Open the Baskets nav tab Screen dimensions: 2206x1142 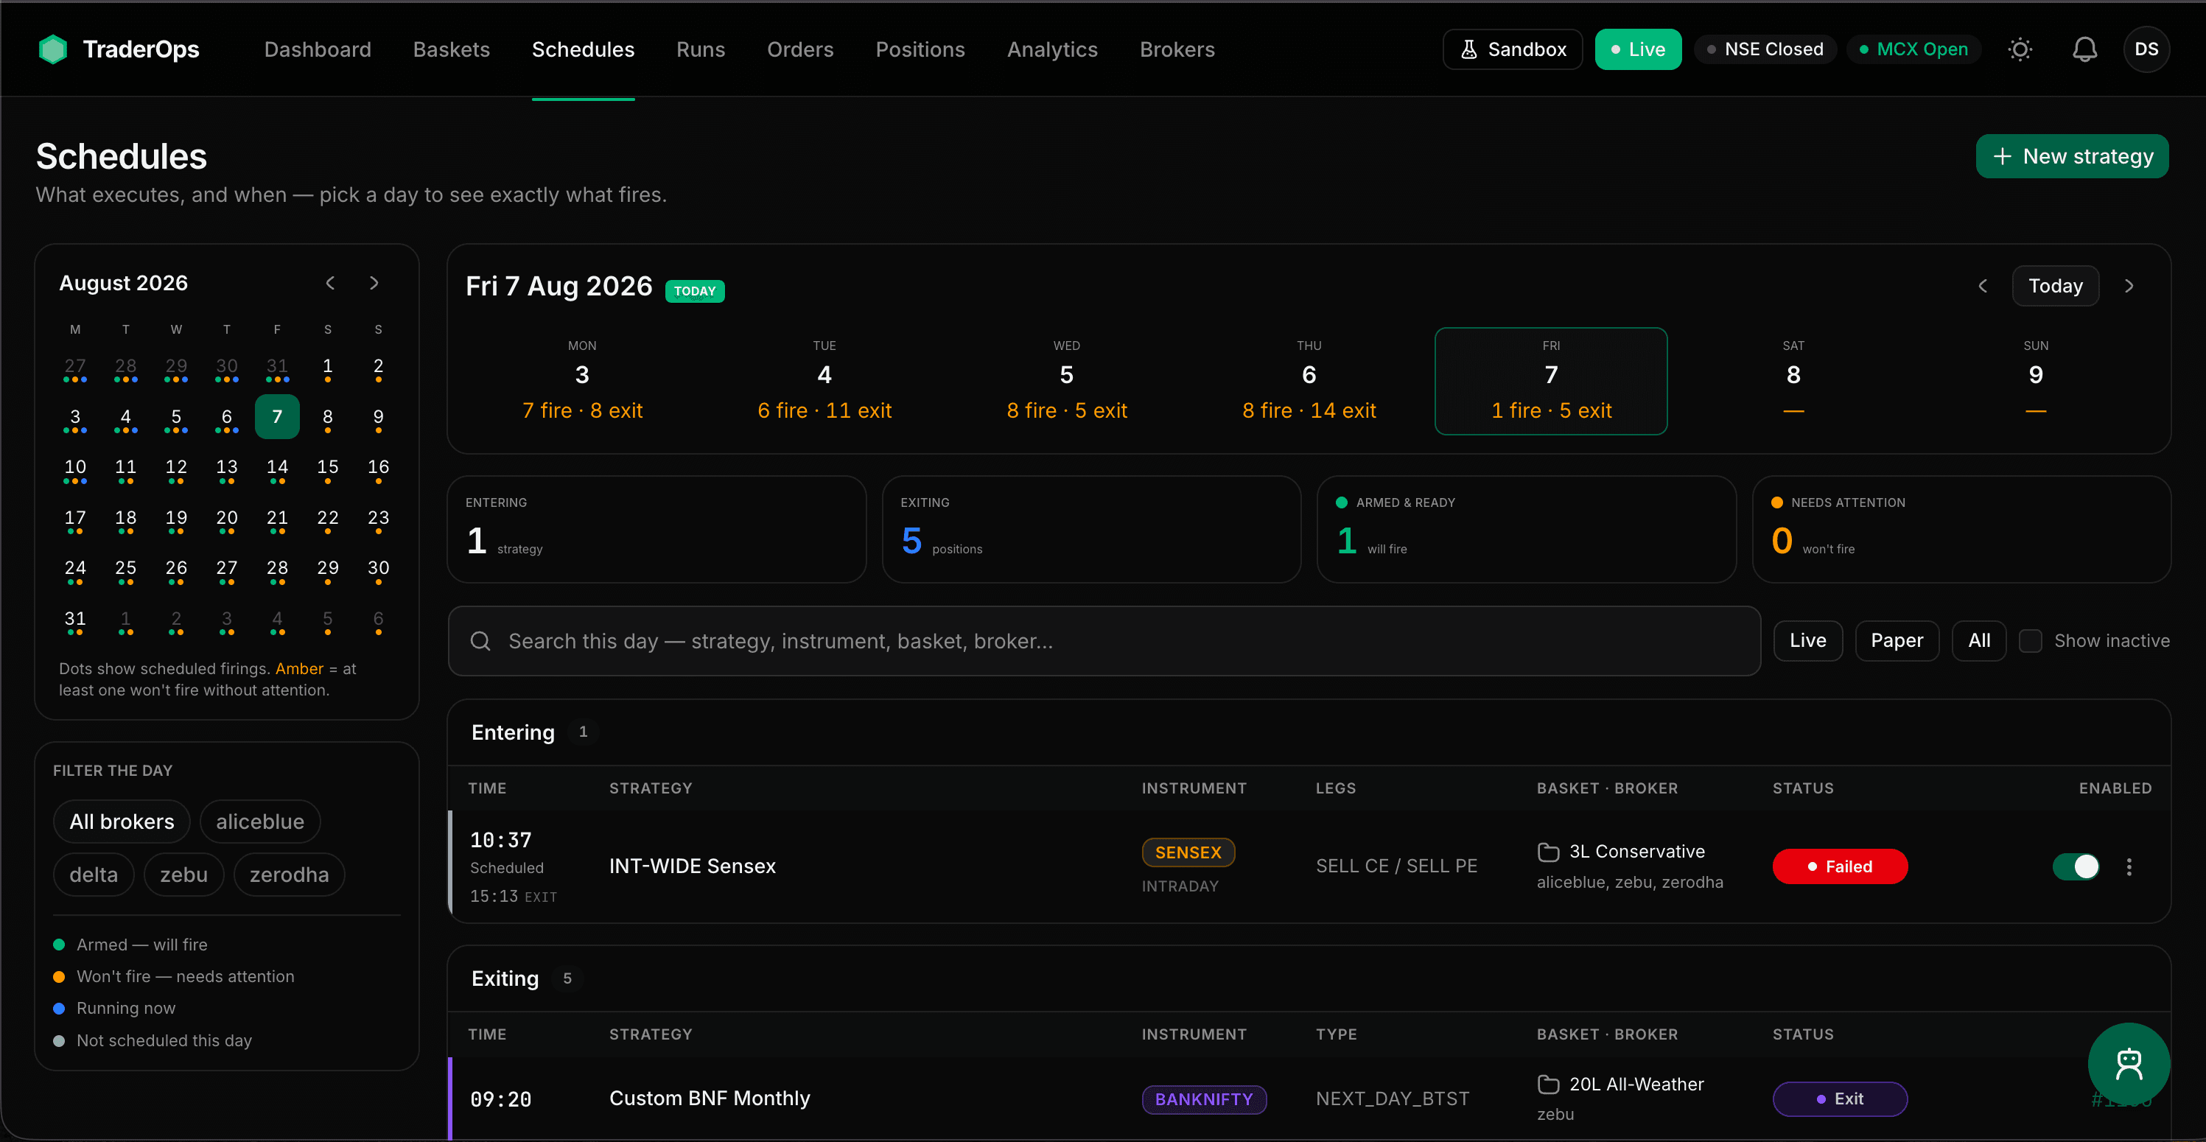(452, 49)
